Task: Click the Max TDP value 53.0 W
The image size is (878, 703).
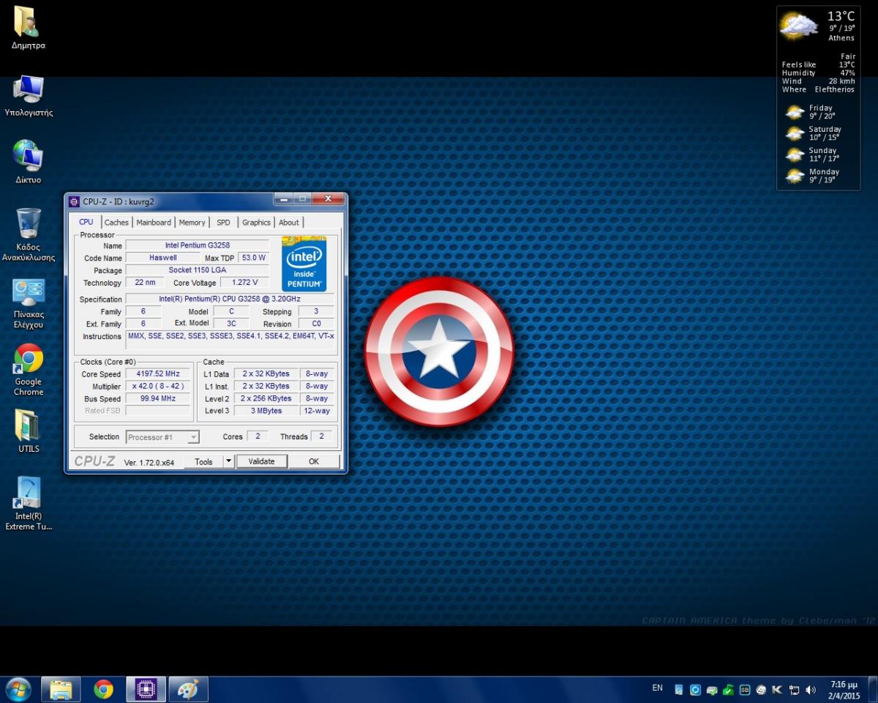Action: (x=253, y=258)
